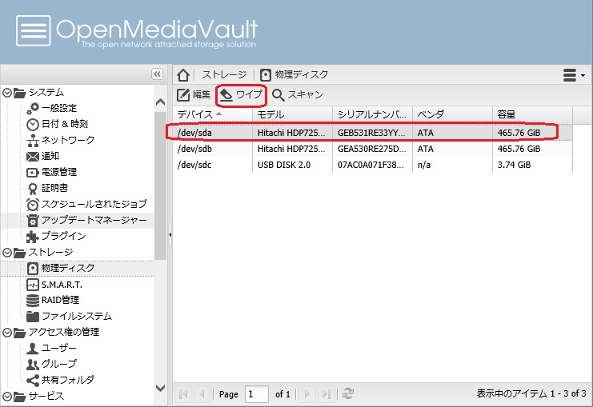Open 物理ディスク in the sidebar
Viewport: 593px width, 407px height.
point(61,269)
